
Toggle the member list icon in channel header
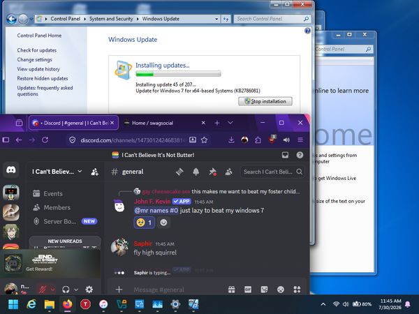229,172
